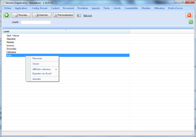Click the Etat civil card icon
196x137 pixels.
(79, 15)
